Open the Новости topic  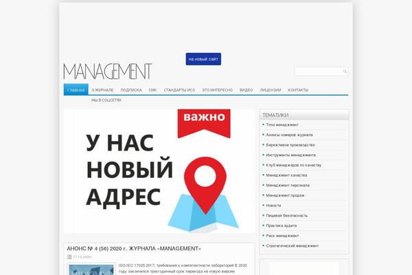[x=273, y=206]
